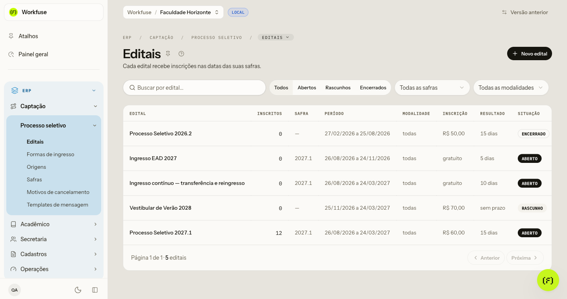
Task: Click the Captação icon in the sidebar
Action: [x=13, y=106]
